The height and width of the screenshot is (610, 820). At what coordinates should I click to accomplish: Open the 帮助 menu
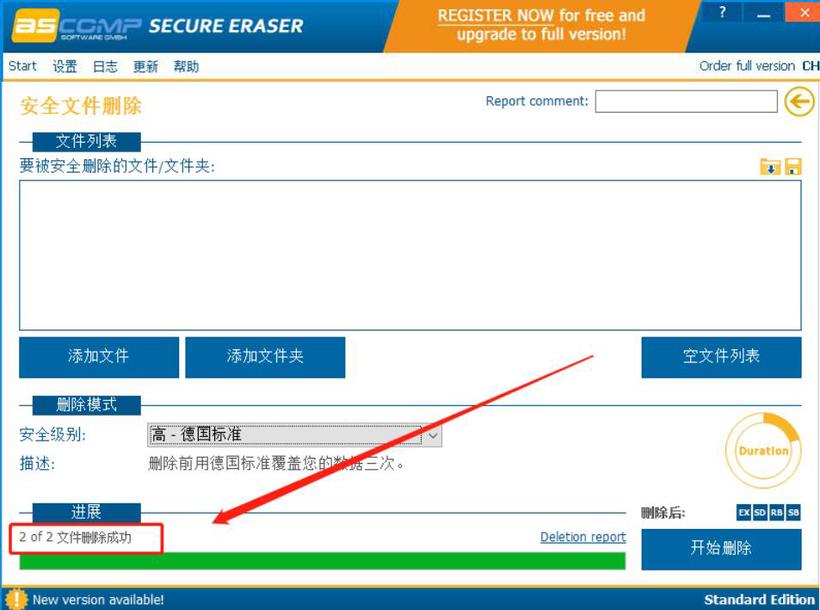(186, 66)
